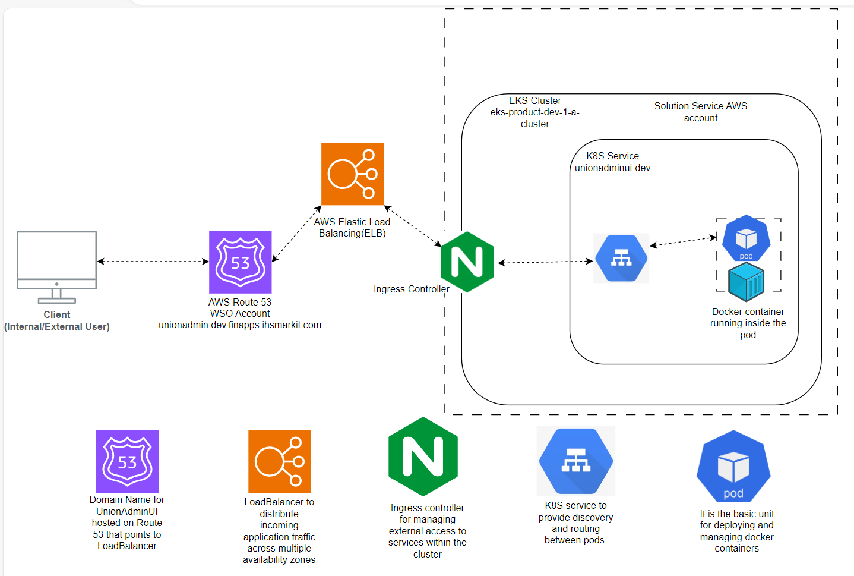854x576 pixels.
Task: Select the "K8S service to provide discovery" description
Action: 576,523
